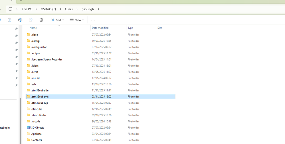The image size is (285, 144).
Task: Select the .configurator folder icon
Action: point(29,47)
